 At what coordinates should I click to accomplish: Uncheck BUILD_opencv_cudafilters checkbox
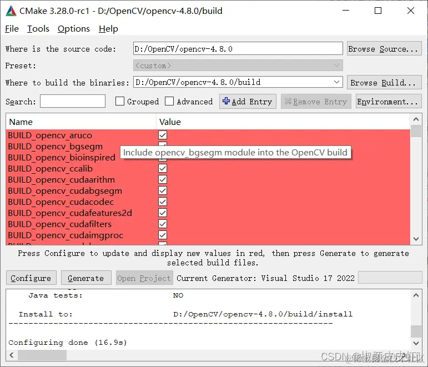click(x=163, y=224)
